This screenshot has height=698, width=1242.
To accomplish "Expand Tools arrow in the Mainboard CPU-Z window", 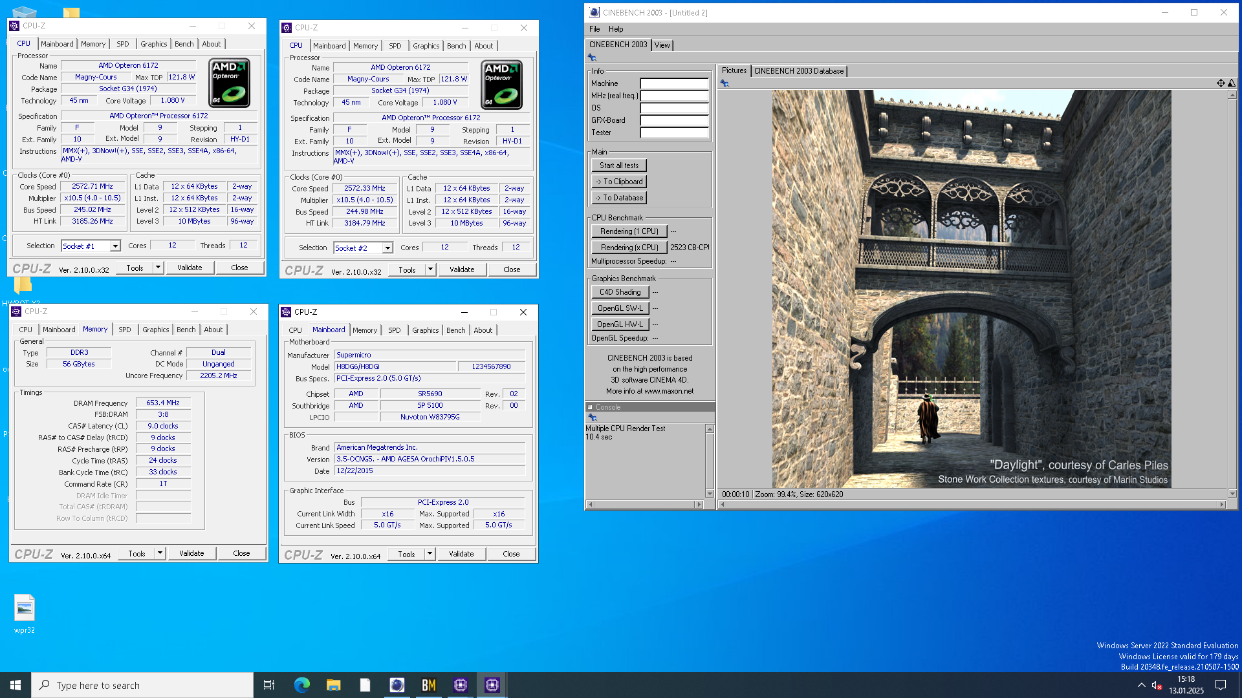I will 430,554.
